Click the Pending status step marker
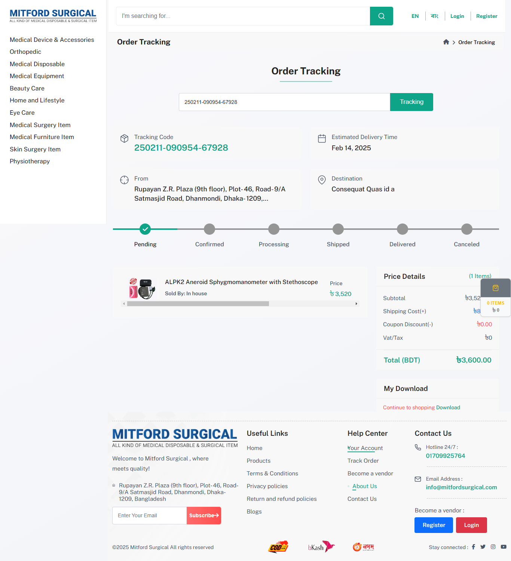Image resolution: width=511 pixels, height=561 pixels. click(145, 229)
